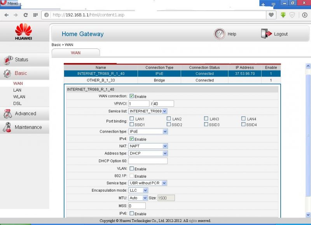This screenshot has width=311, height=225.
Task: Check the LAN1 port binding box
Action: coord(132,119)
